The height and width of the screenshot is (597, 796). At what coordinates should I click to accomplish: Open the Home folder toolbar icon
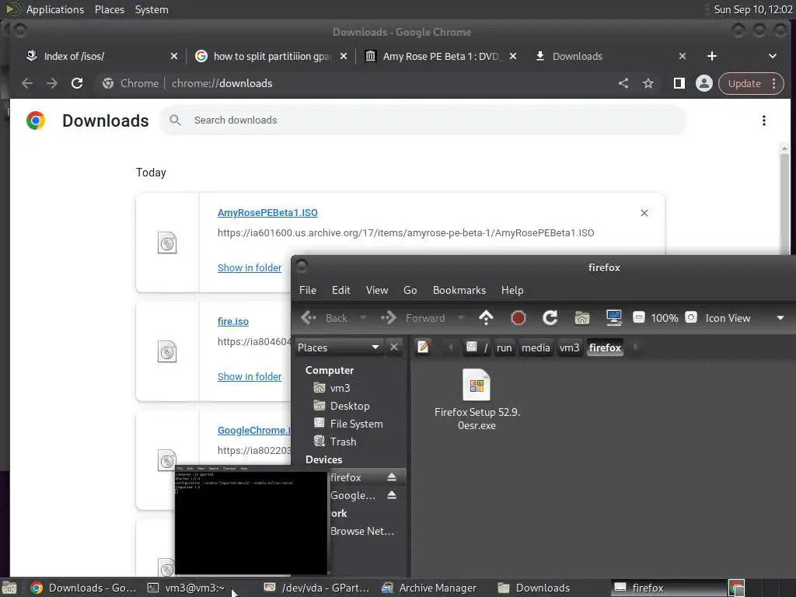point(581,318)
